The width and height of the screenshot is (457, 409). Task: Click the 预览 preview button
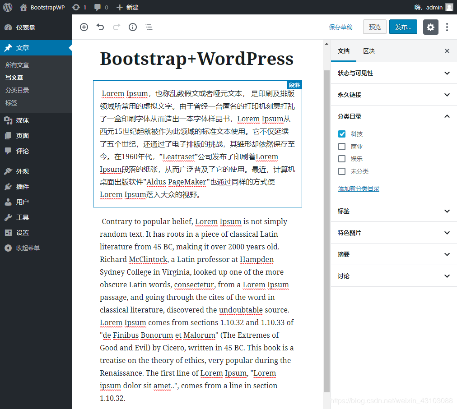click(375, 27)
